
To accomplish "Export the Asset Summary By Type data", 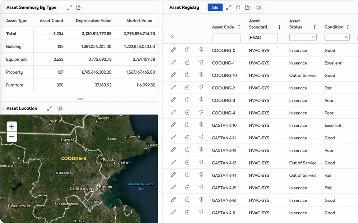I will (79, 8).
